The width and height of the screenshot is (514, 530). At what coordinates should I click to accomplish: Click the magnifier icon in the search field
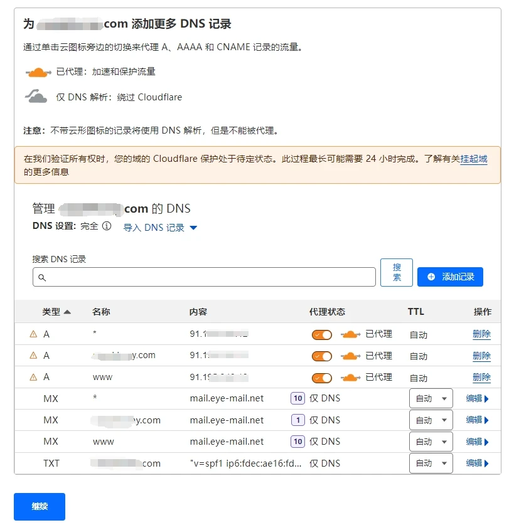pos(42,277)
